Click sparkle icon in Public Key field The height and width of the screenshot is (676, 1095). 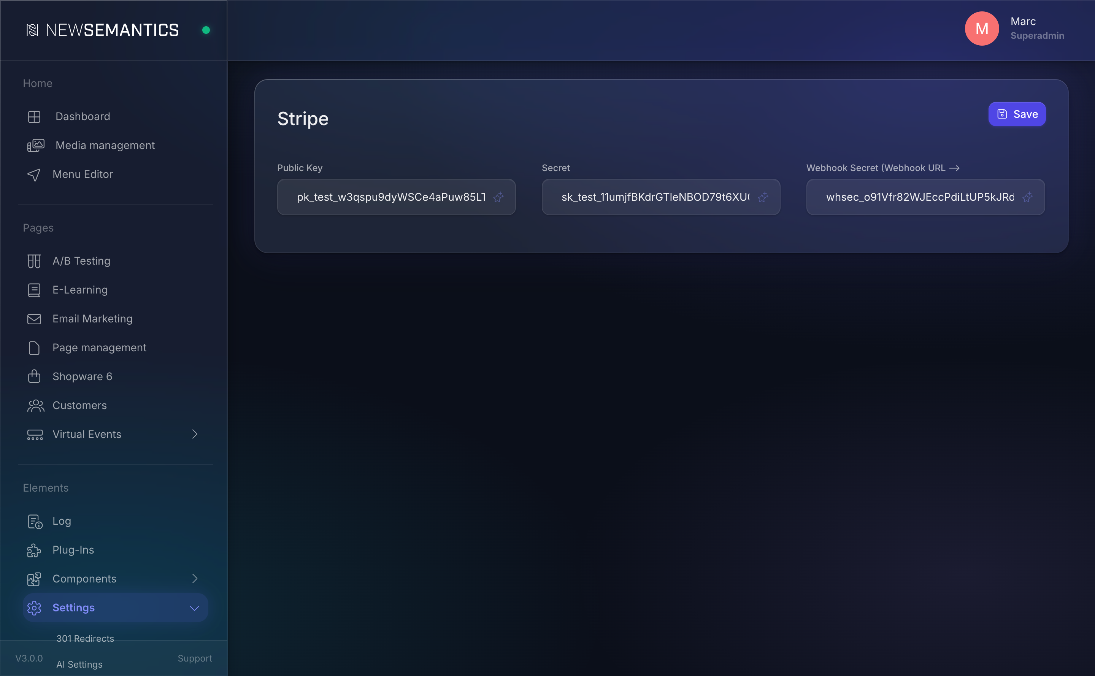click(x=498, y=197)
